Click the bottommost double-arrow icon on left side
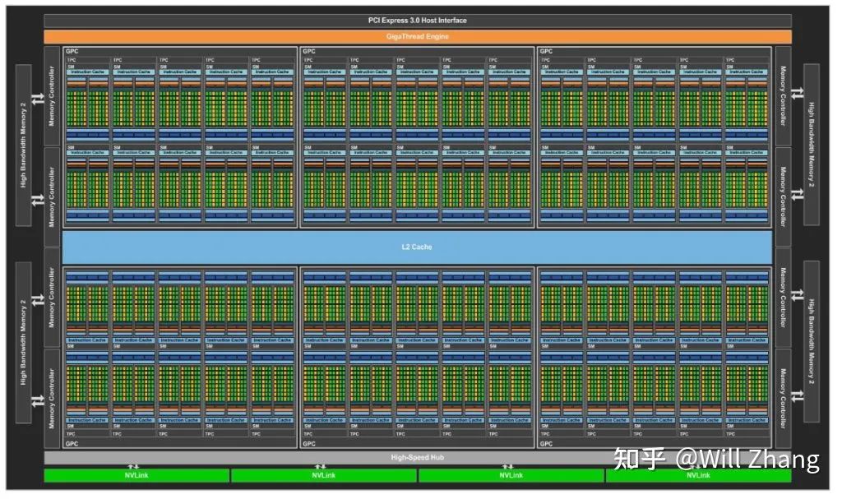Viewport: 842px width, 499px height. 38,400
